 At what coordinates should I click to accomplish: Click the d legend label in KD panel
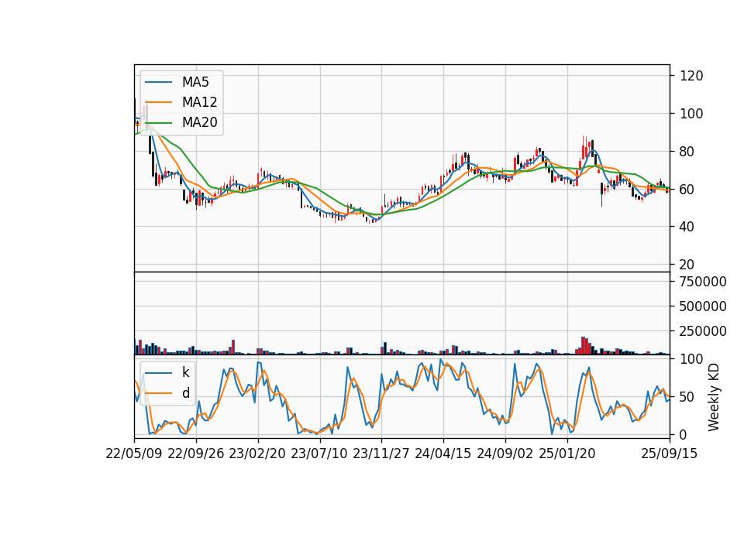[x=185, y=393]
